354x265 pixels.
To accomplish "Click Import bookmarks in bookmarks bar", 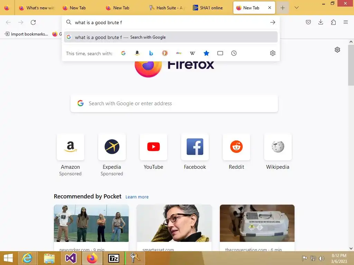I will pyautogui.click(x=26, y=34).
